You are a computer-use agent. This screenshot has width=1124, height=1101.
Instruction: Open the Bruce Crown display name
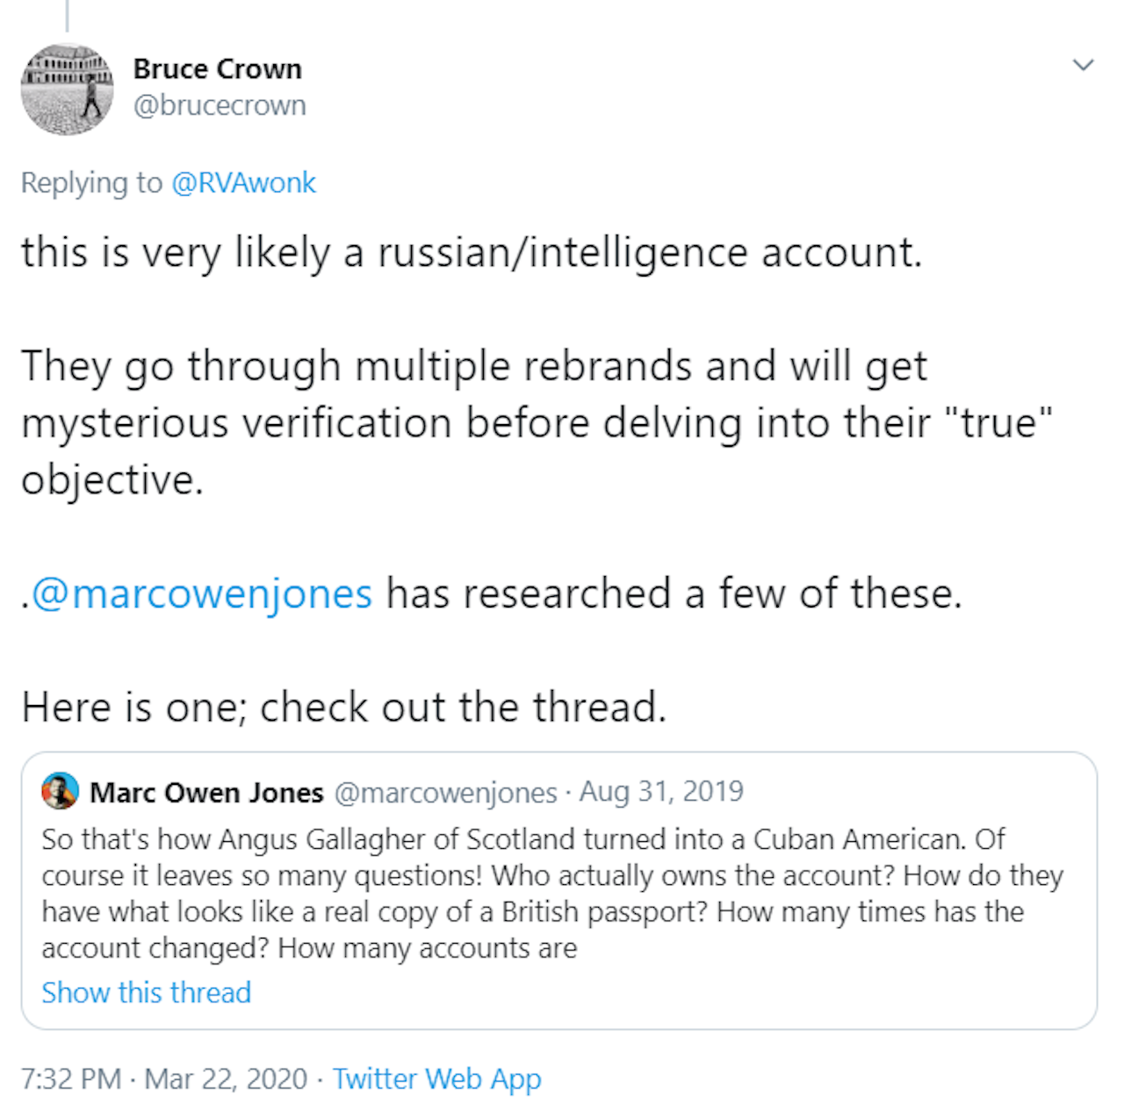pyautogui.click(x=217, y=68)
